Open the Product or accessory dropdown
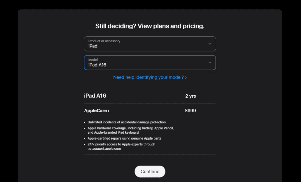This screenshot has height=182, width=301. 150,44
